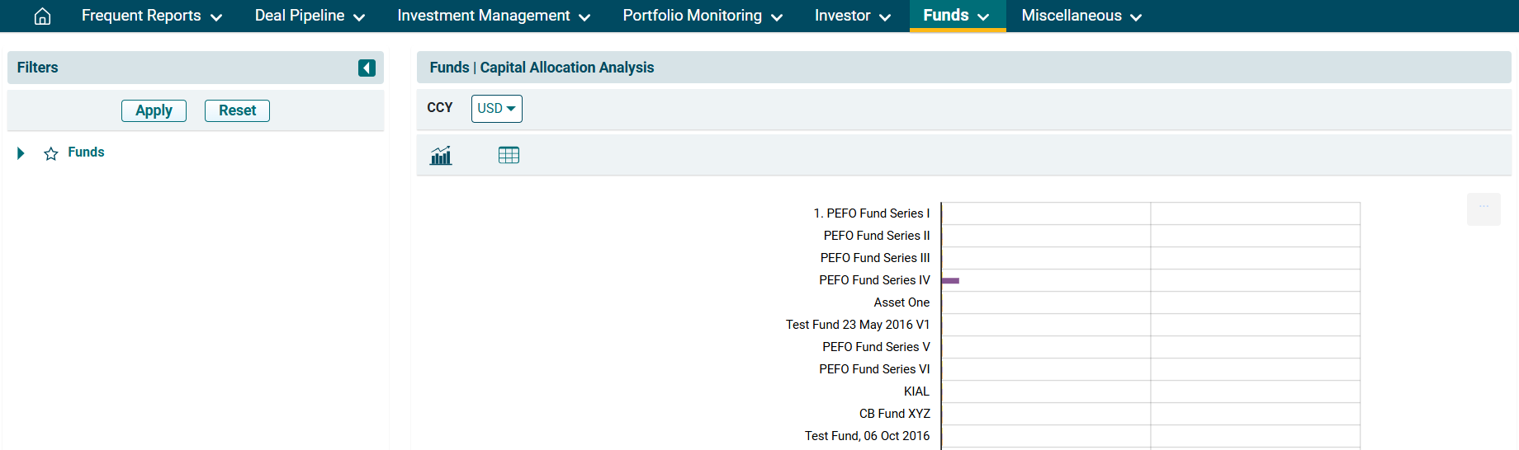Switch to chart view icon
The width and height of the screenshot is (1519, 450).
click(x=441, y=155)
